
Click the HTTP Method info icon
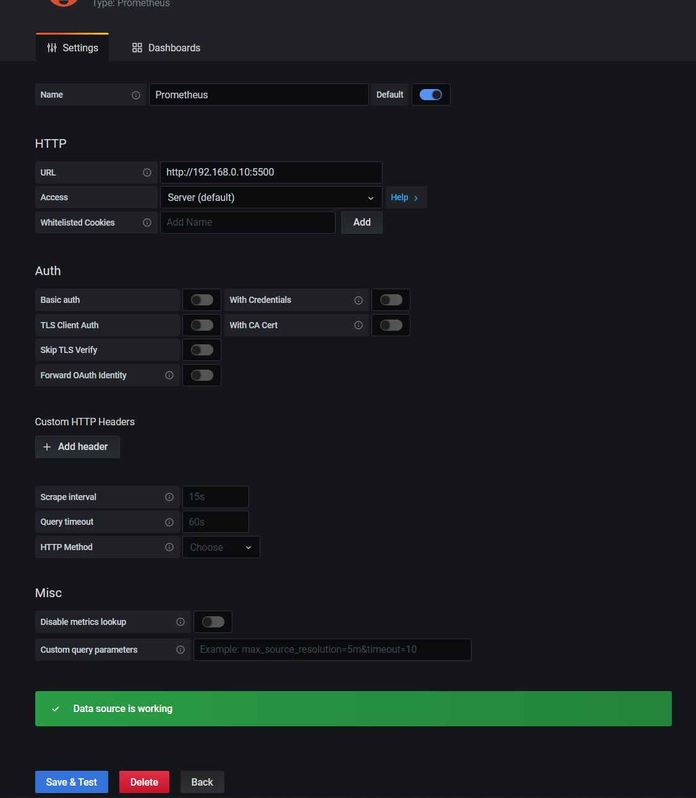[169, 547]
